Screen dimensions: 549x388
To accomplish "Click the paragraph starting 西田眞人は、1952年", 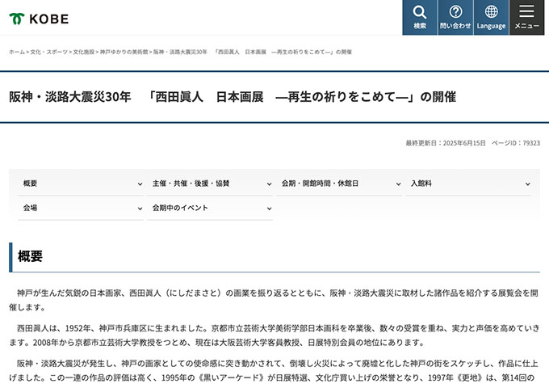I will pyautogui.click(x=274, y=335).
